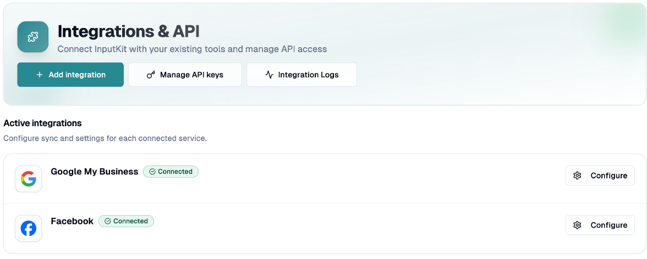This screenshot has width=647, height=259.
Task: Open Manage API keys
Action: [185, 75]
